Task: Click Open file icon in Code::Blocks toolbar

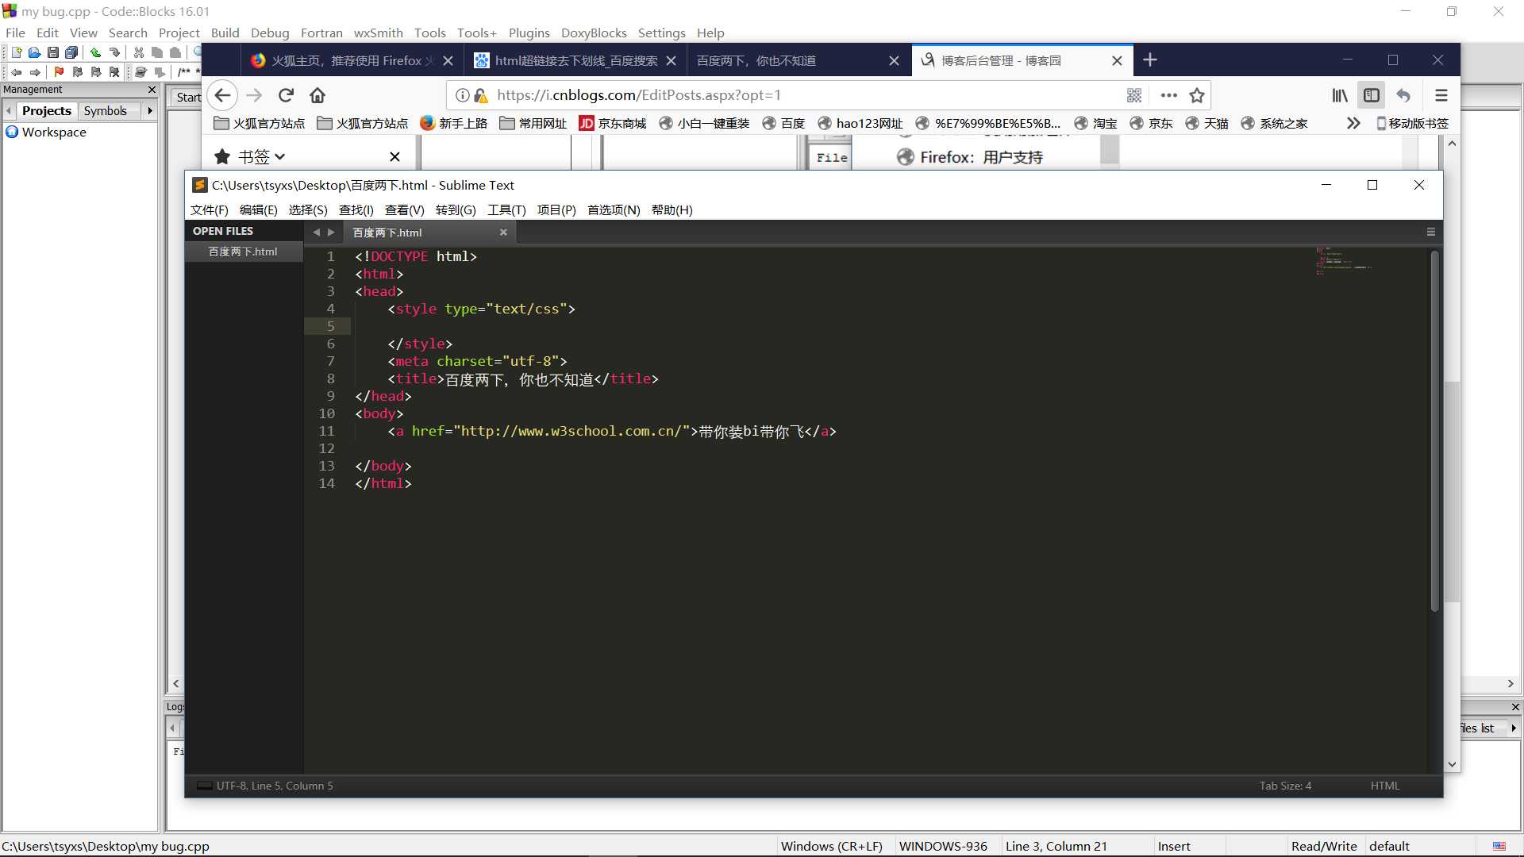Action: pyautogui.click(x=34, y=52)
